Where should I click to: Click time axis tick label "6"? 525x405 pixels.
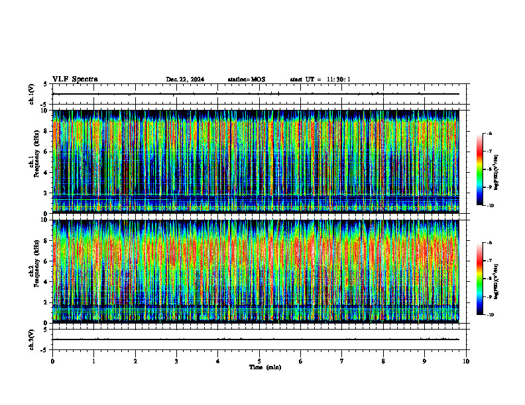click(x=301, y=361)
